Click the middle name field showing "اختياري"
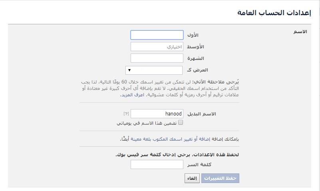The height and width of the screenshot is (191, 320). [x=157, y=47]
